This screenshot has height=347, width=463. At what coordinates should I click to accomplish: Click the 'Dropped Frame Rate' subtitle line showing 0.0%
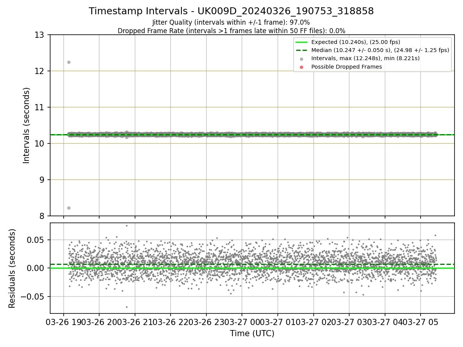tap(231, 31)
